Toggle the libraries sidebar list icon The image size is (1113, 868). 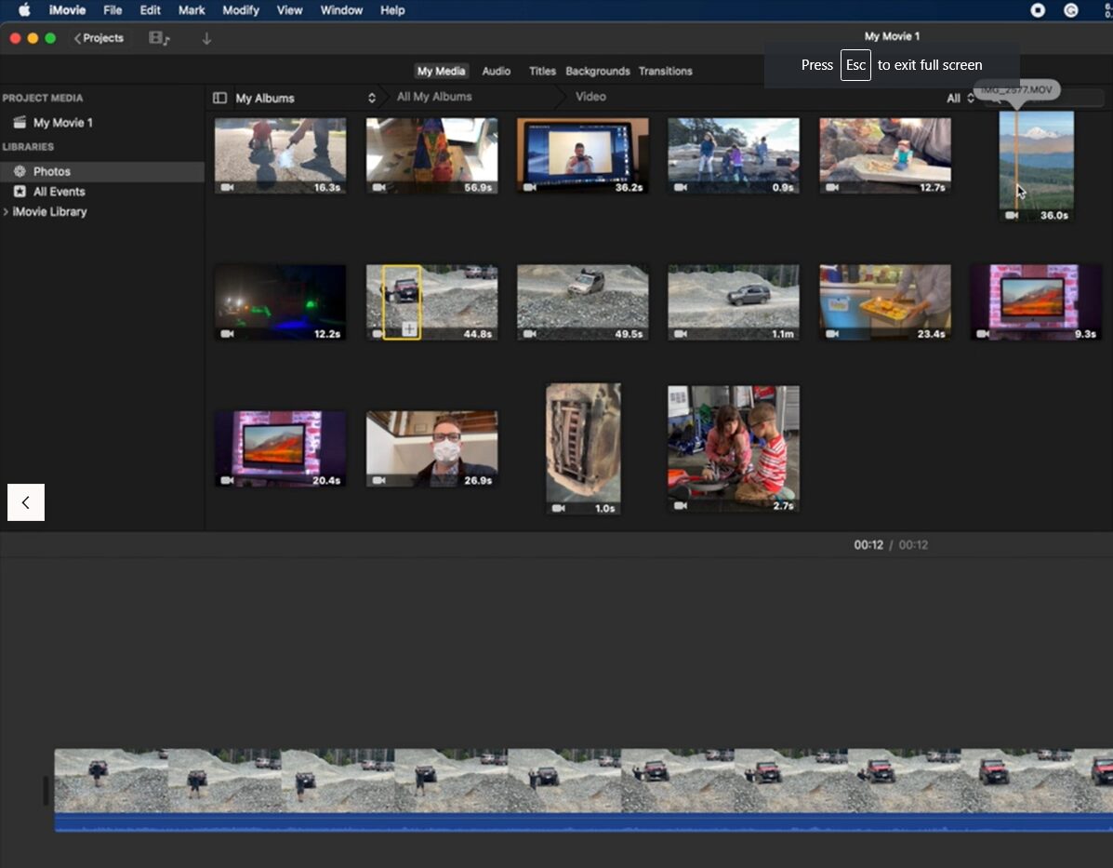[219, 98]
